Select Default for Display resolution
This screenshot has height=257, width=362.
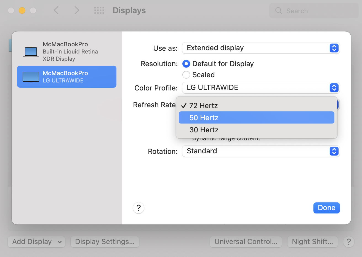point(186,64)
